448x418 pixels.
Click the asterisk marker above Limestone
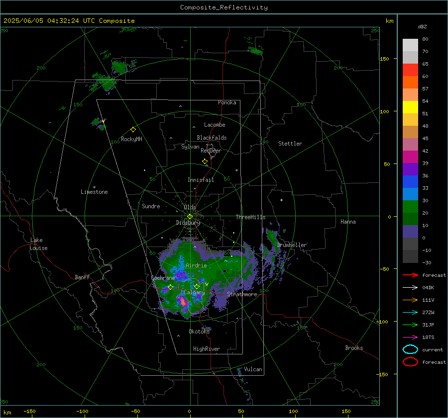(94, 187)
